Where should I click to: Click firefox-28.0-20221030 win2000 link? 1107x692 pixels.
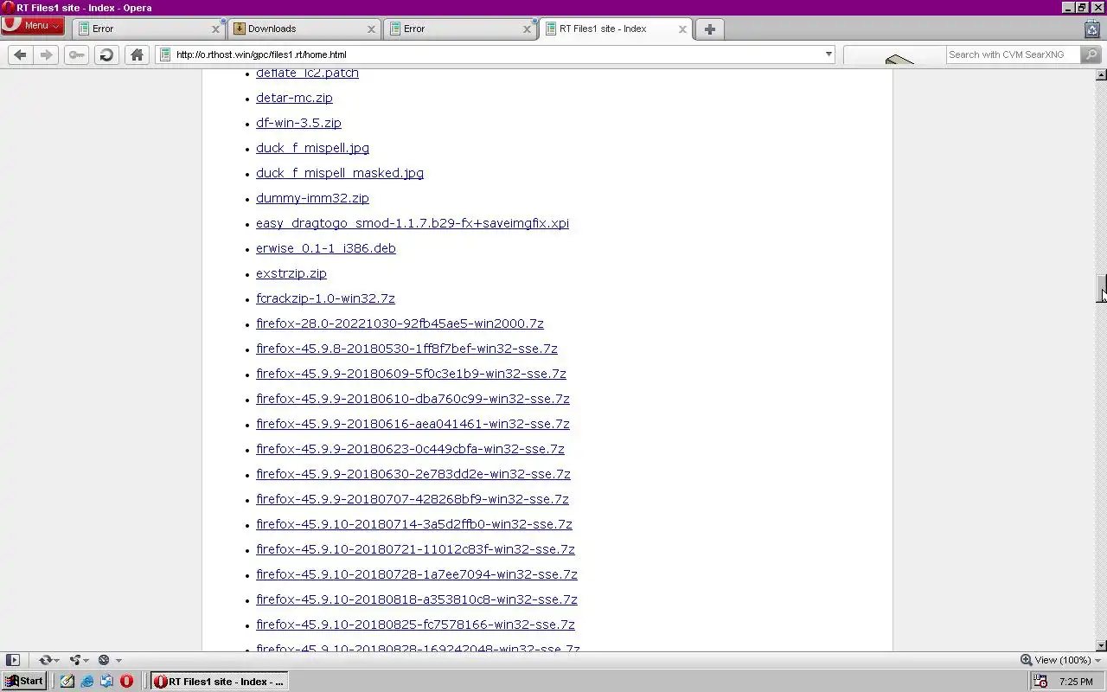(x=400, y=324)
